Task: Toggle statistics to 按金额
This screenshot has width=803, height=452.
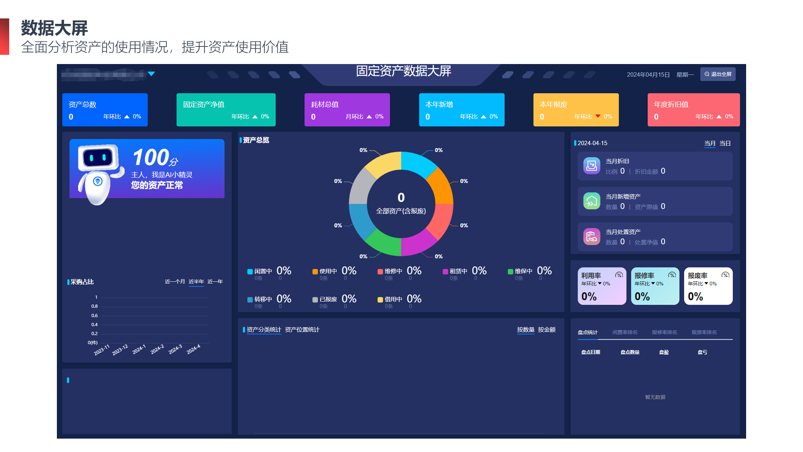Action: [x=547, y=330]
